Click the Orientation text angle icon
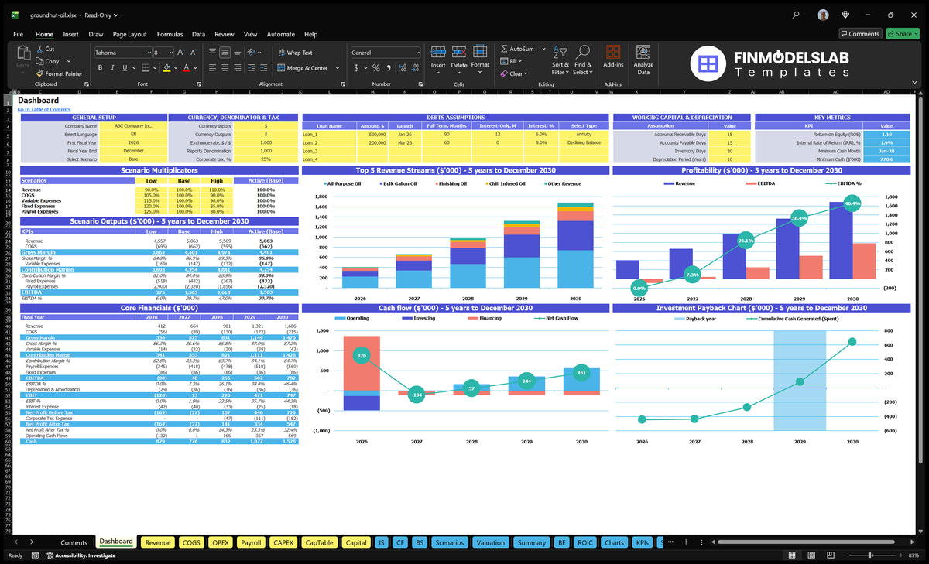 tap(253, 53)
